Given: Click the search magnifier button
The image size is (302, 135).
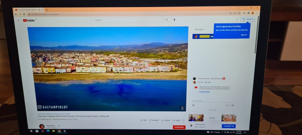Looking at the screenshot, I should (167, 20).
